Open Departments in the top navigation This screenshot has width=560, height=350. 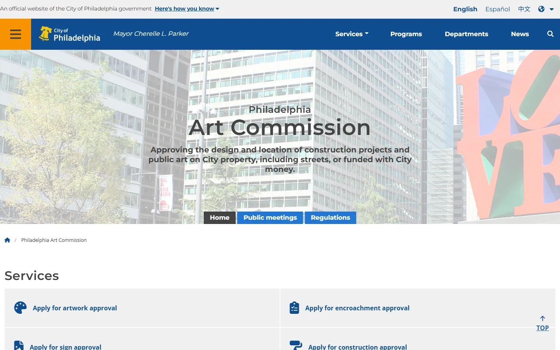[466, 34]
